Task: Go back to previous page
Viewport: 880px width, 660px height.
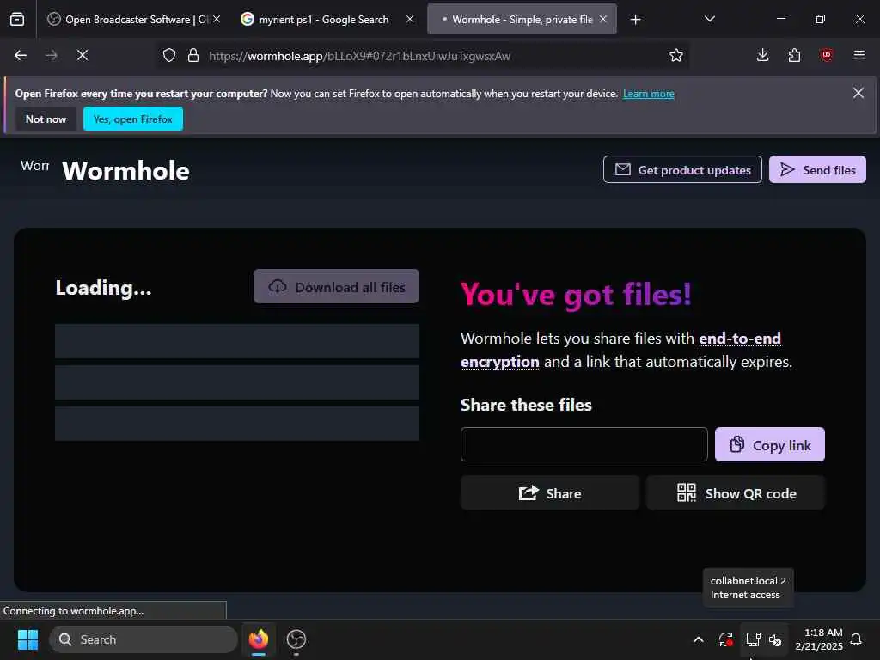Action: pyautogui.click(x=21, y=55)
